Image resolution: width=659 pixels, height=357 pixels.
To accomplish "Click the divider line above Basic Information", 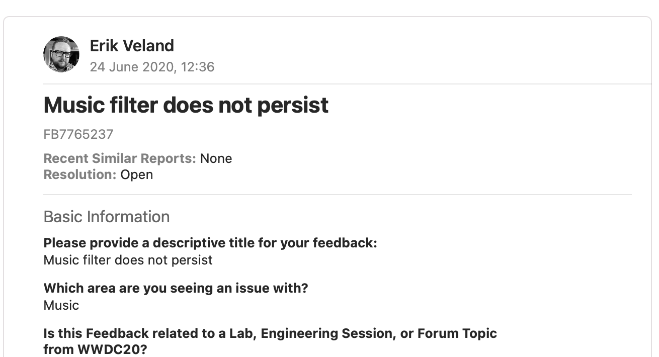I will (337, 195).
